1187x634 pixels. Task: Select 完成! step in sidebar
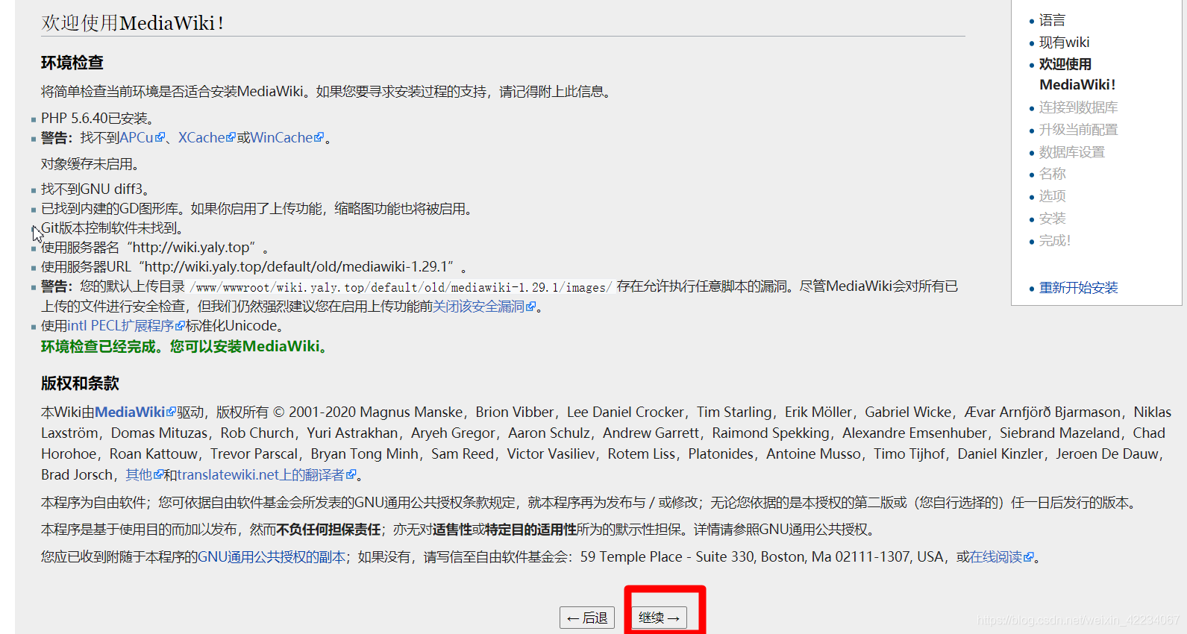click(x=1054, y=241)
